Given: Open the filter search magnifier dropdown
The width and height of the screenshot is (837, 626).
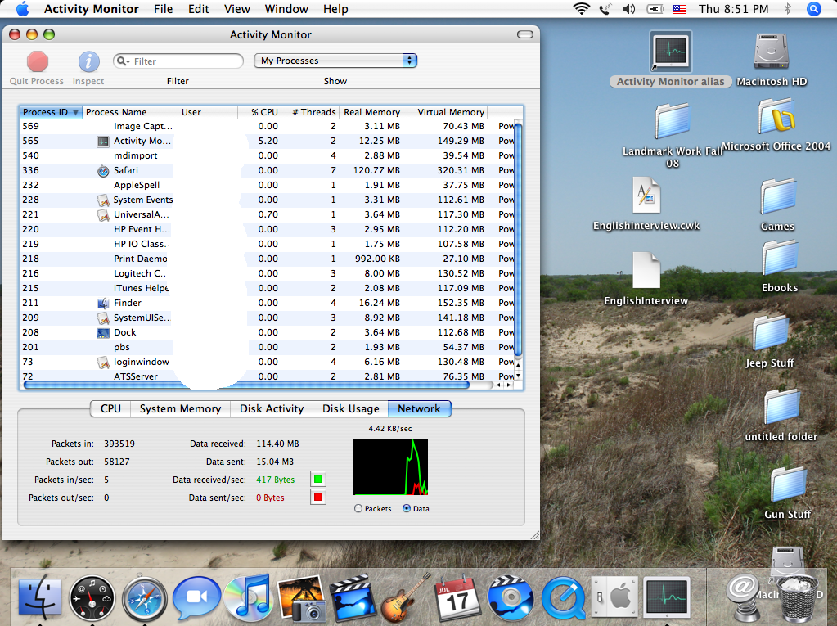Looking at the screenshot, I should (x=123, y=61).
